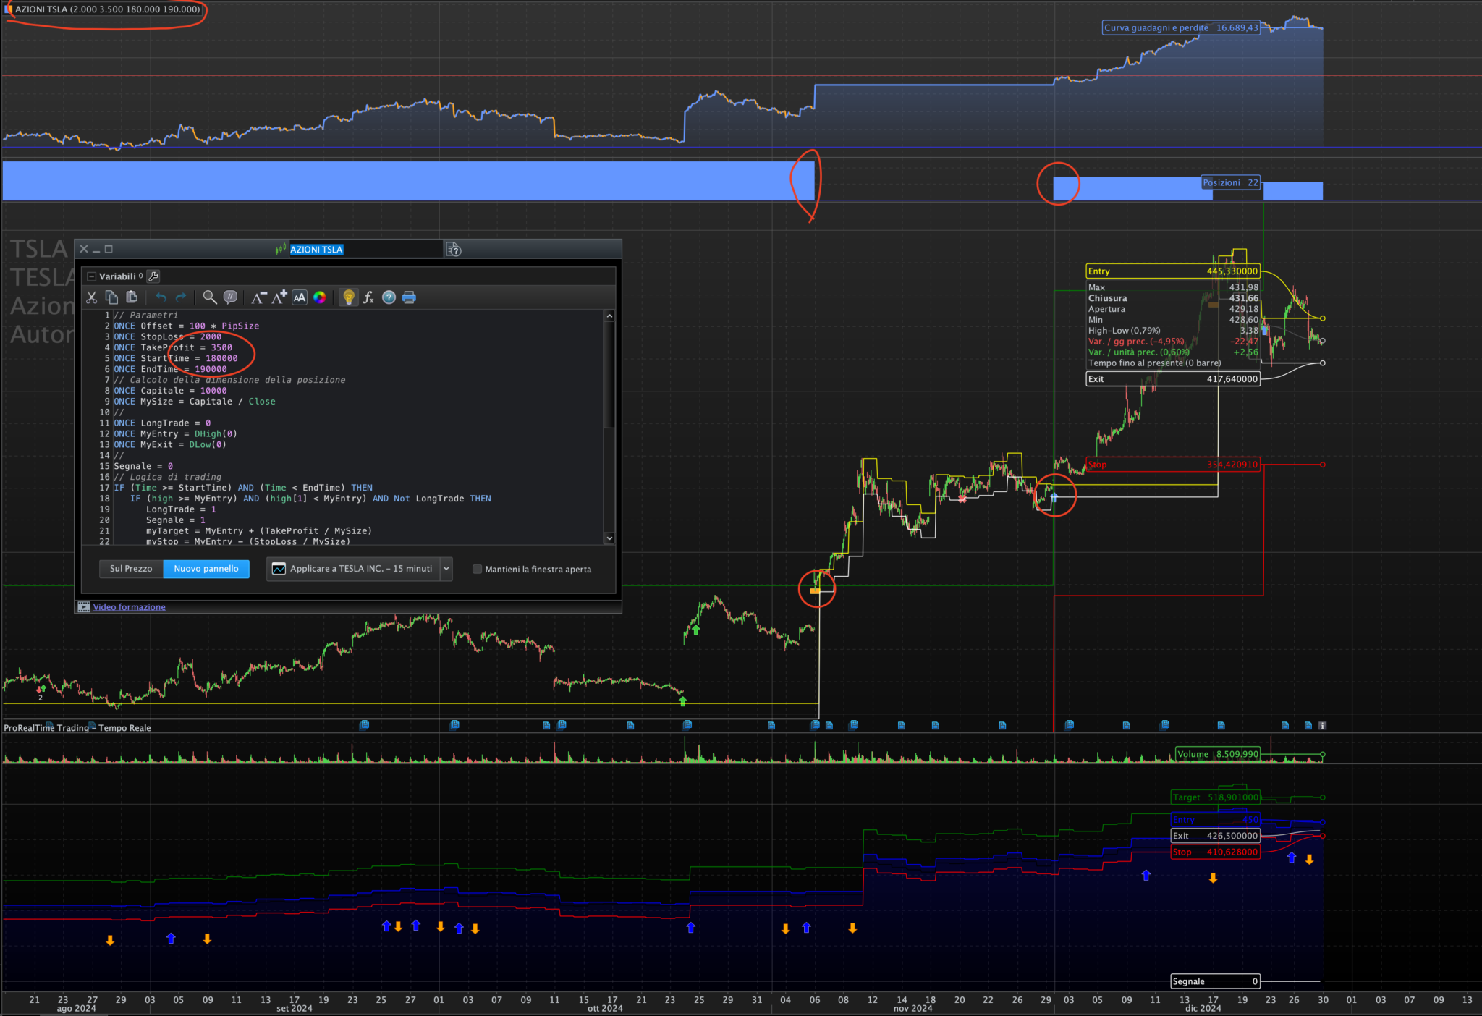Open the variables wrench settings button
The image size is (1482, 1016).
pyautogui.click(x=153, y=276)
